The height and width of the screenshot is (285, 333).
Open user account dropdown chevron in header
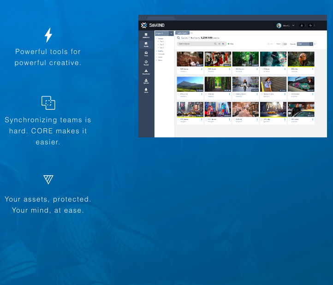[293, 25]
